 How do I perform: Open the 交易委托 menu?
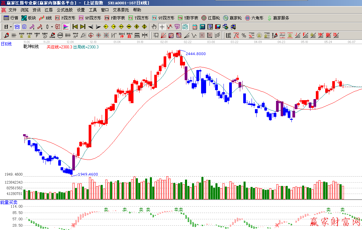[x=121, y=10]
